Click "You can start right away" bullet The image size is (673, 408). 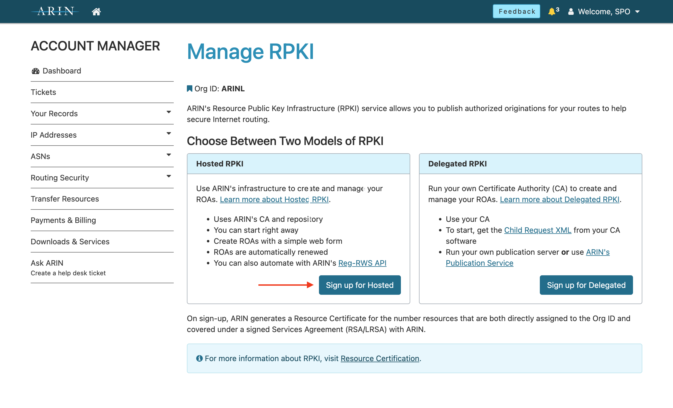[x=256, y=230]
